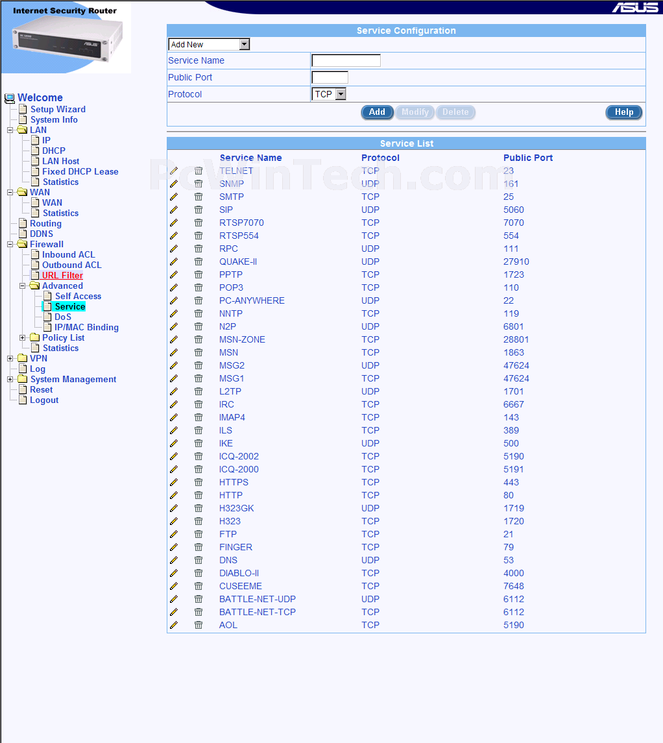Delete the MSN service trash icon
The height and width of the screenshot is (743, 663).
[199, 352]
